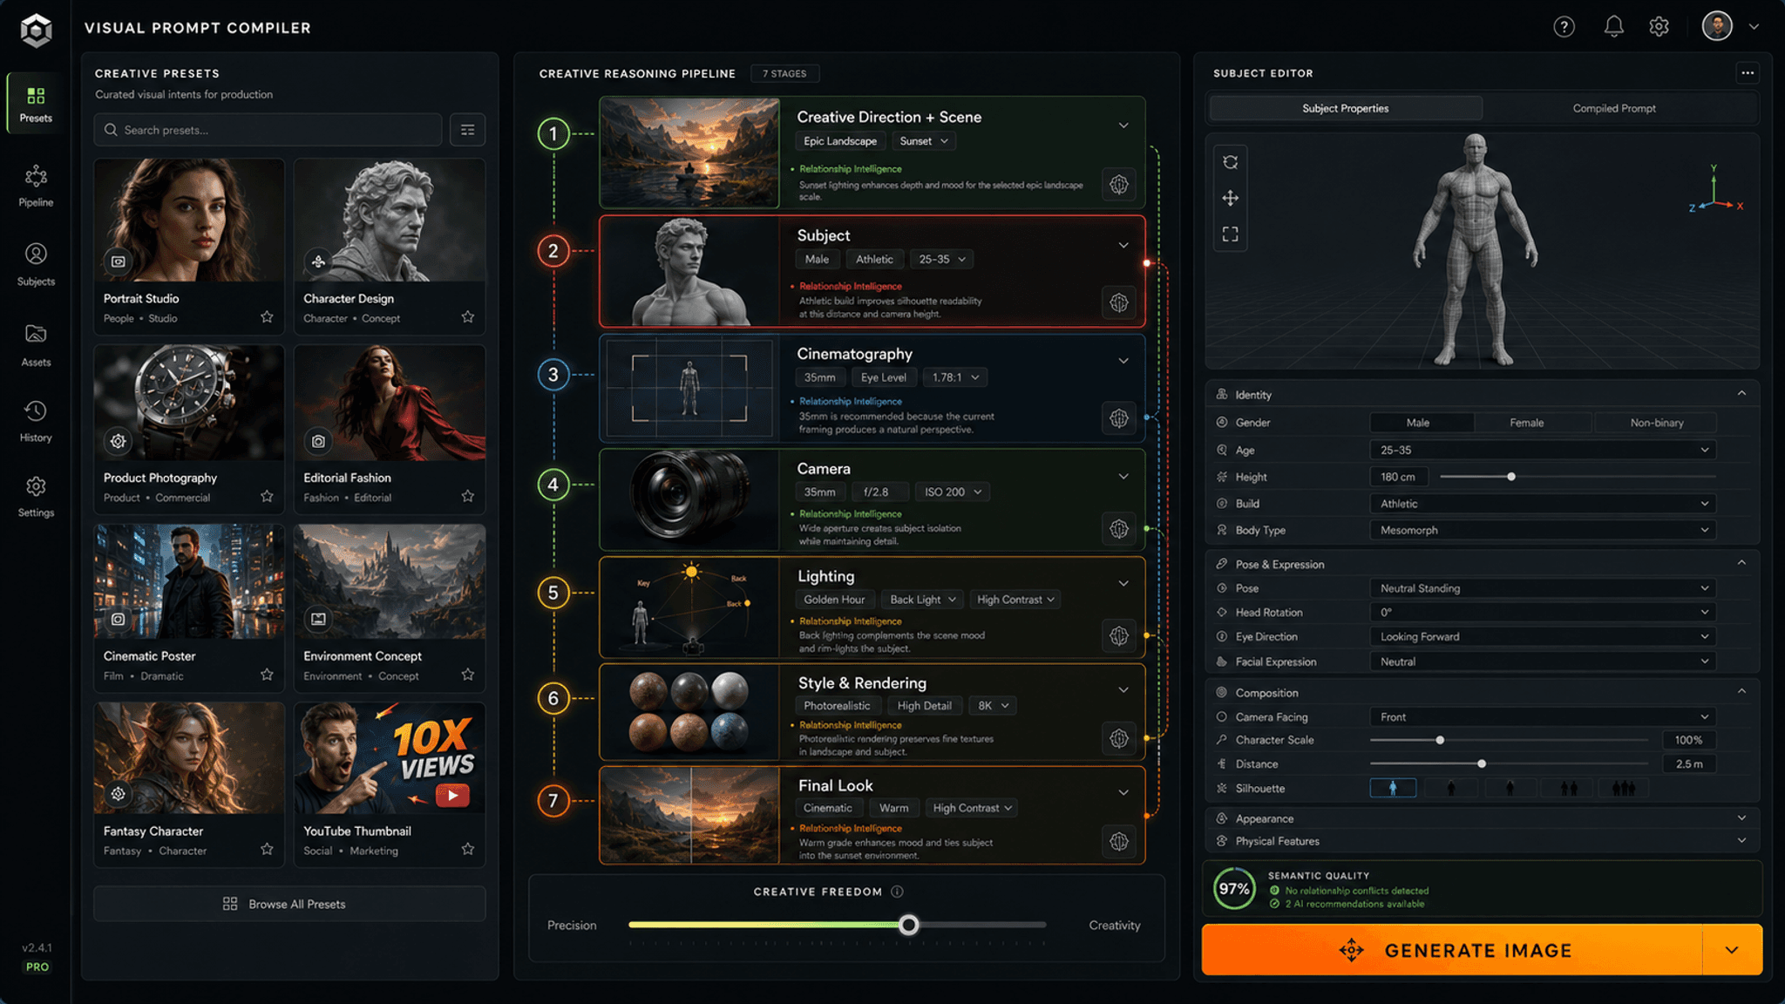This screenshot has height=1004, width=1785.
Task: Switch to the Compiled Prompt tab
Action: (x=1614, y=108)
